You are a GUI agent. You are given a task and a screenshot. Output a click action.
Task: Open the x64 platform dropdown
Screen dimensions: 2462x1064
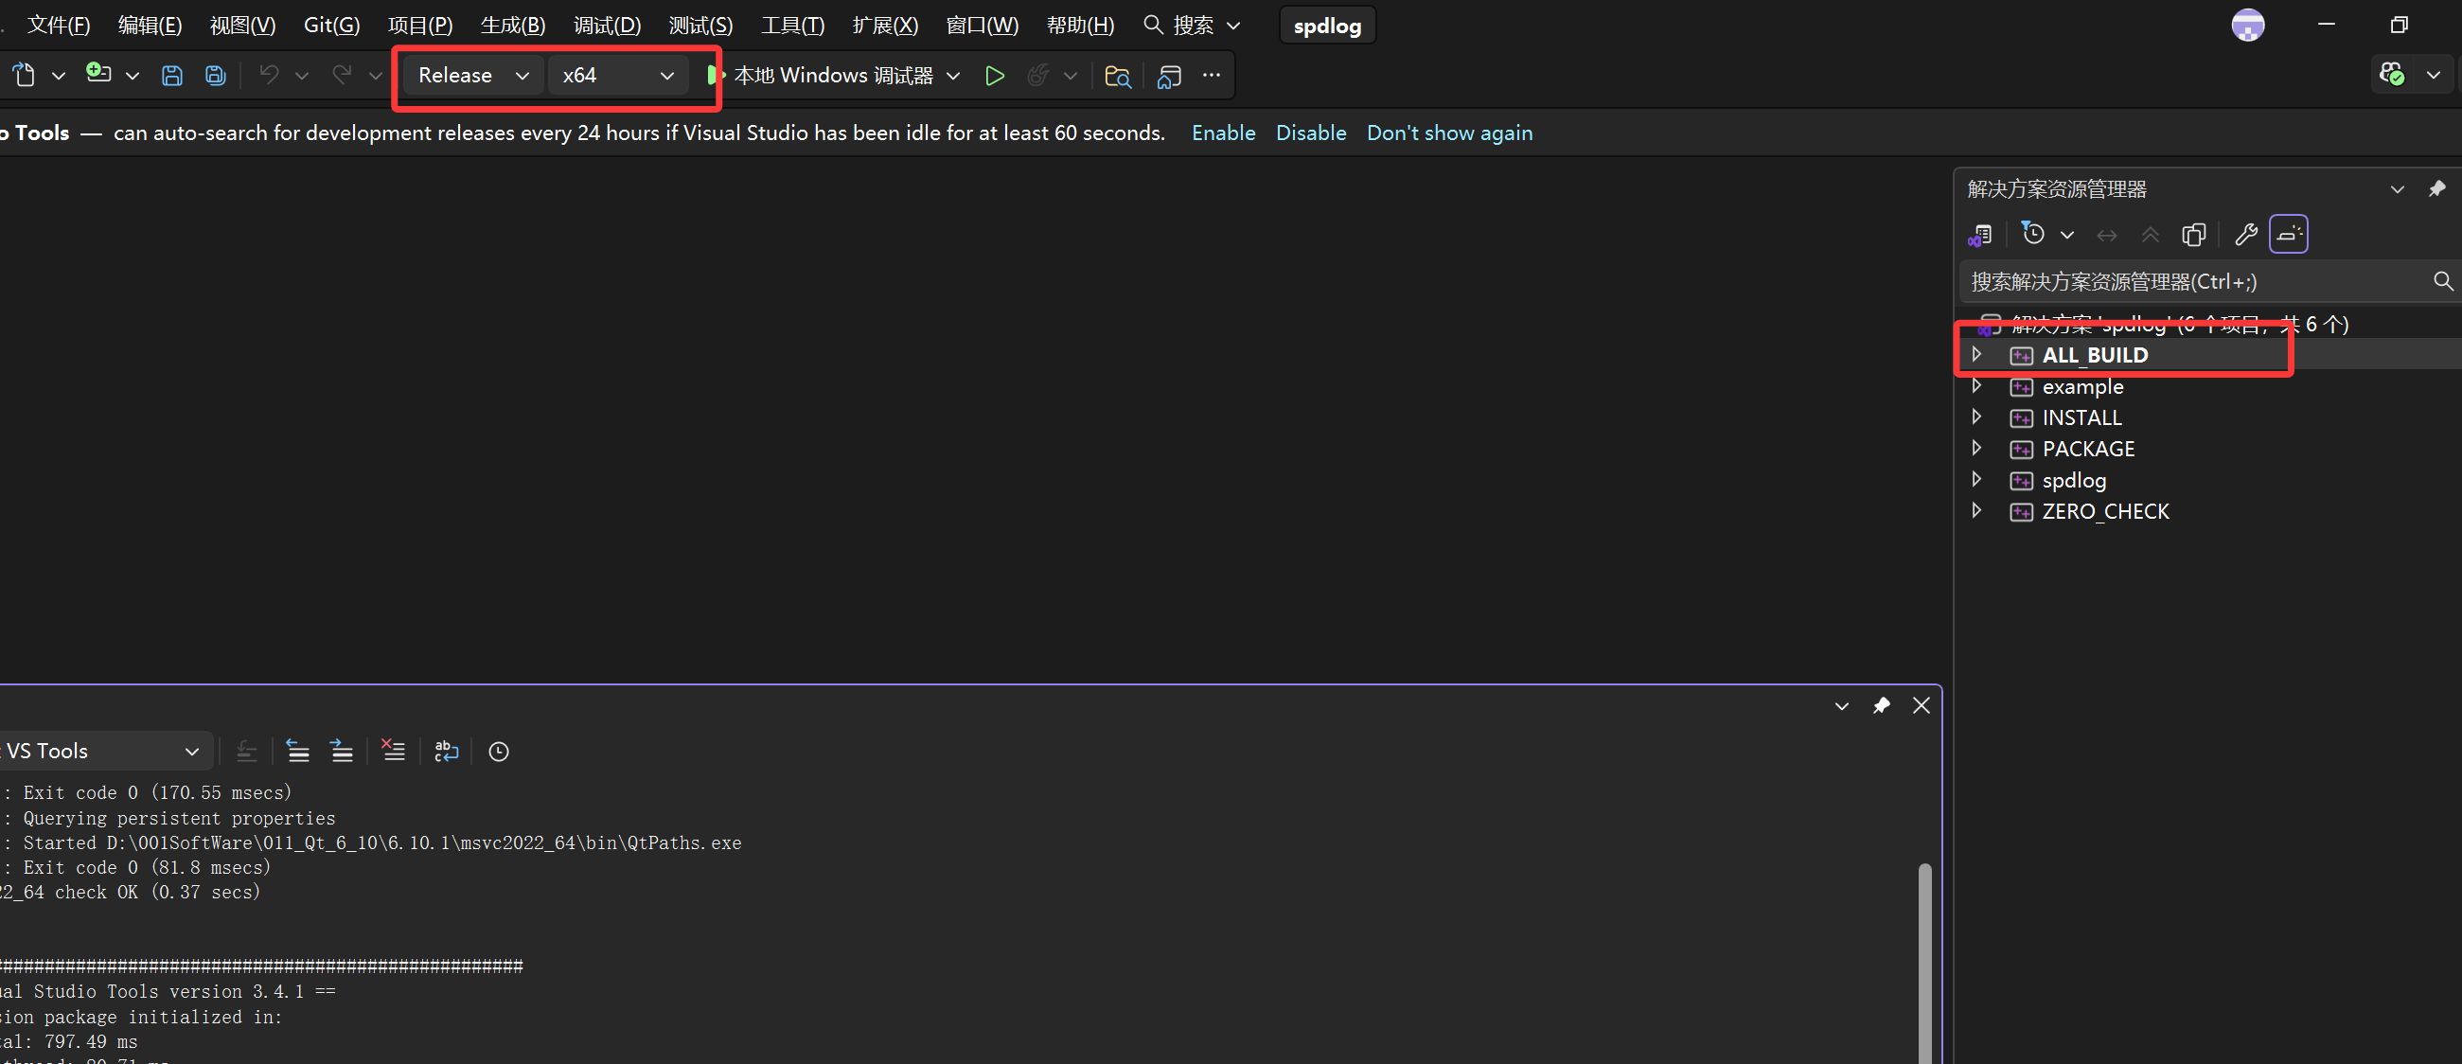[618, 76]
